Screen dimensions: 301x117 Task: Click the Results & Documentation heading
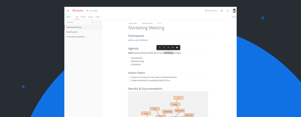tap(145, 89)
